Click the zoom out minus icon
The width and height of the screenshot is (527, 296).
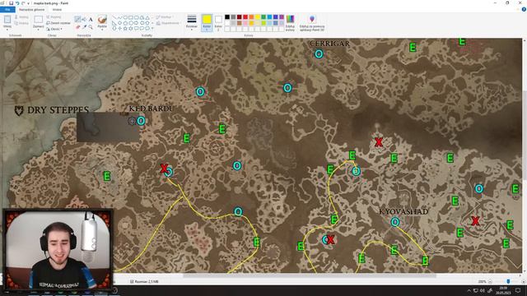pyautogui.click(x=490, y=281)
